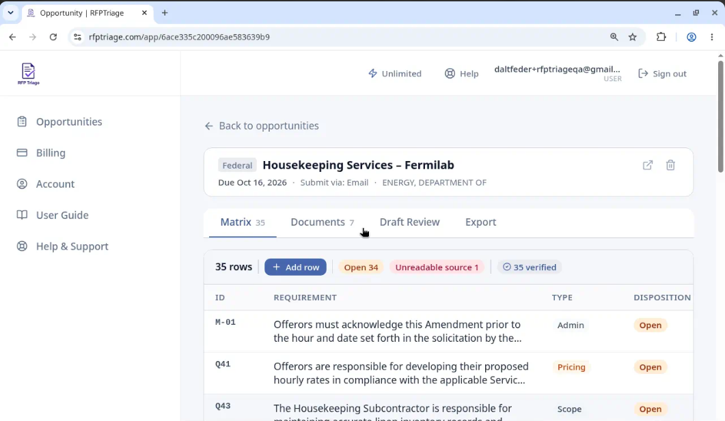
Task: Click row ID Q41
Action: click(x=222, y=364)
